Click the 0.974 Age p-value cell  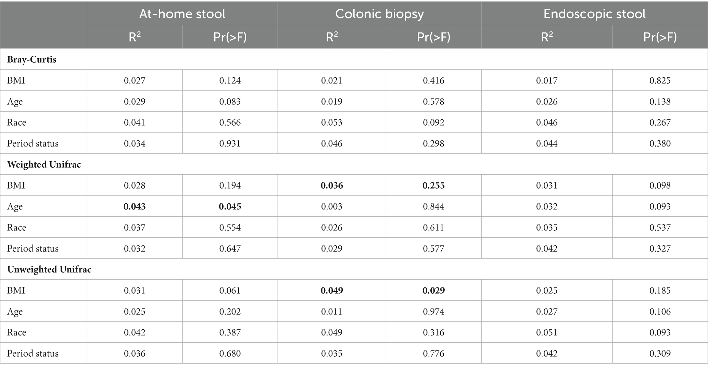tap(434, 311)
